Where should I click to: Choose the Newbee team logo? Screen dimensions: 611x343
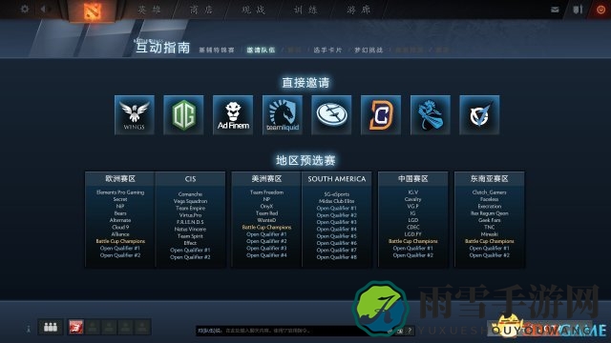(431, 114)
